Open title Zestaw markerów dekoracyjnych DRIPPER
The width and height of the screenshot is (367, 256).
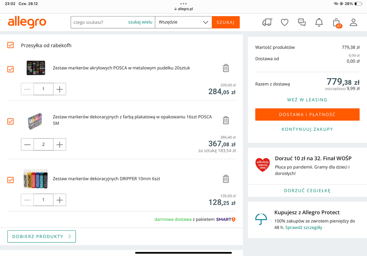coord(106,179)
